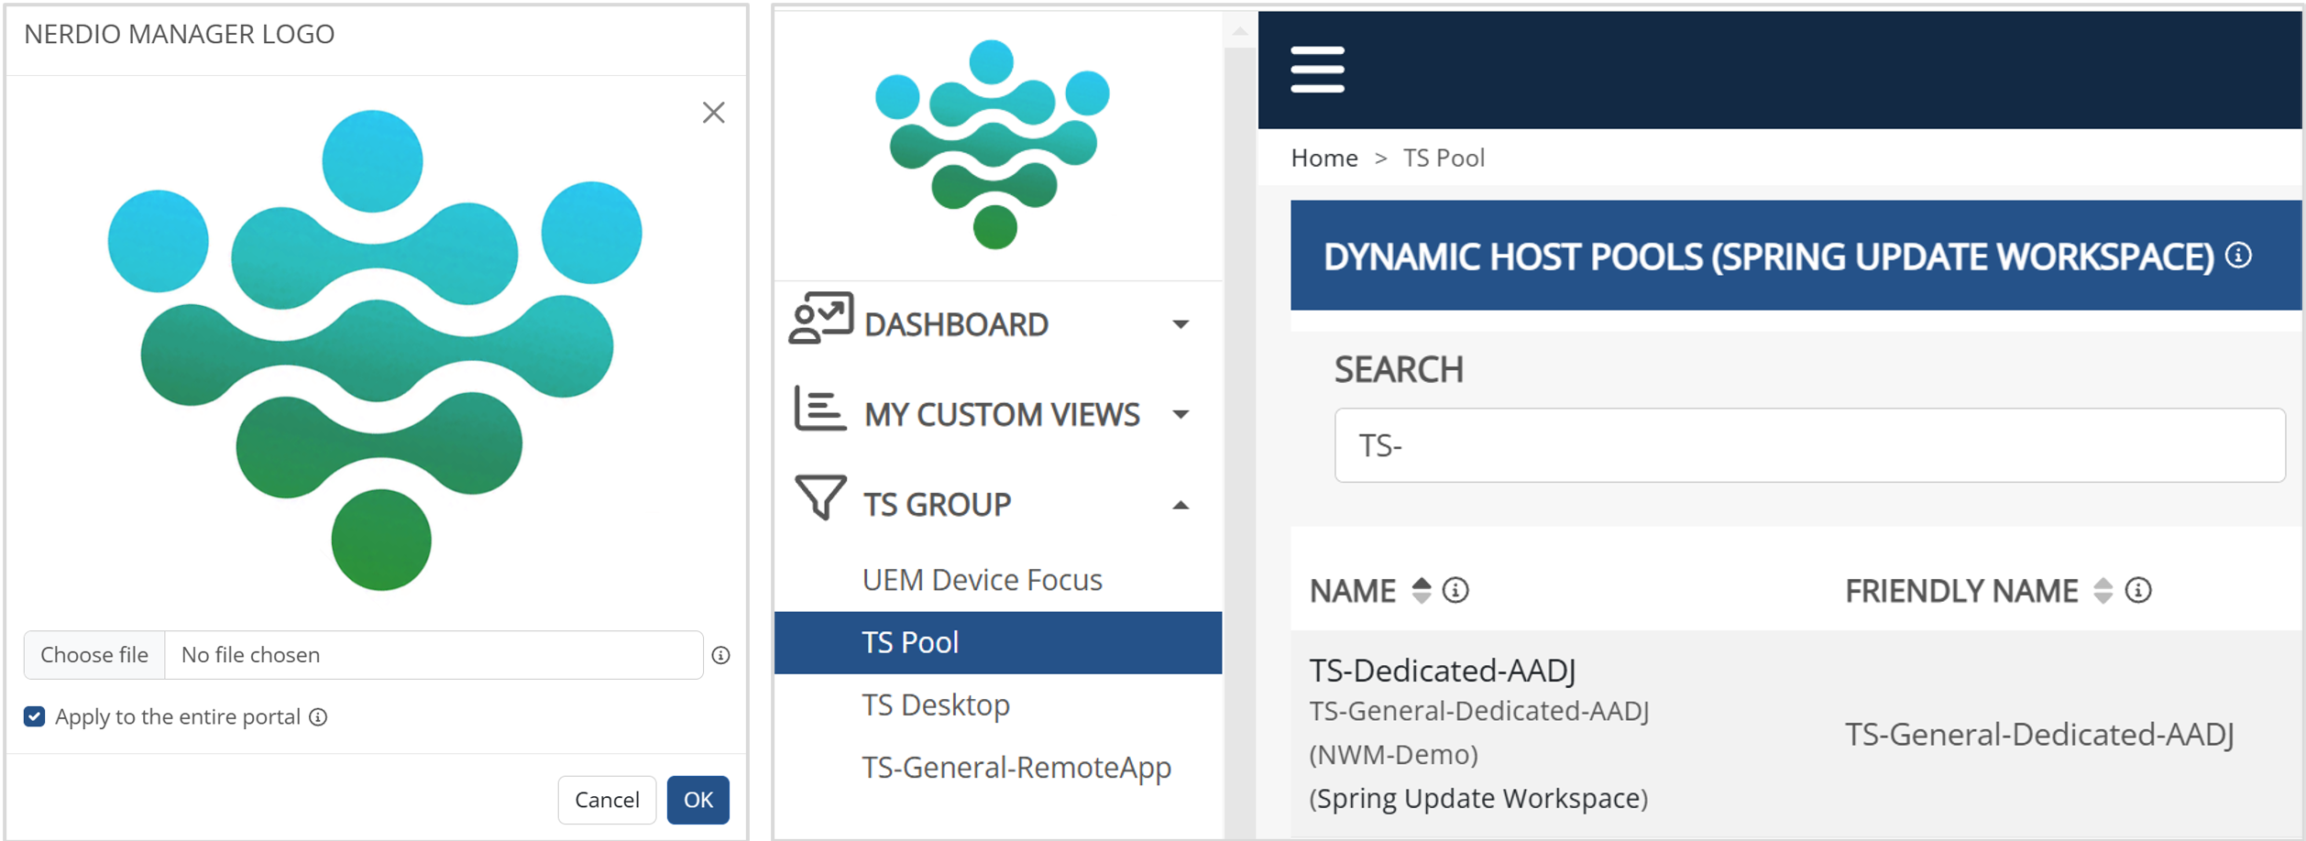
Task: Click the My Custom Views list icon
Action: [x=818, y=409]
